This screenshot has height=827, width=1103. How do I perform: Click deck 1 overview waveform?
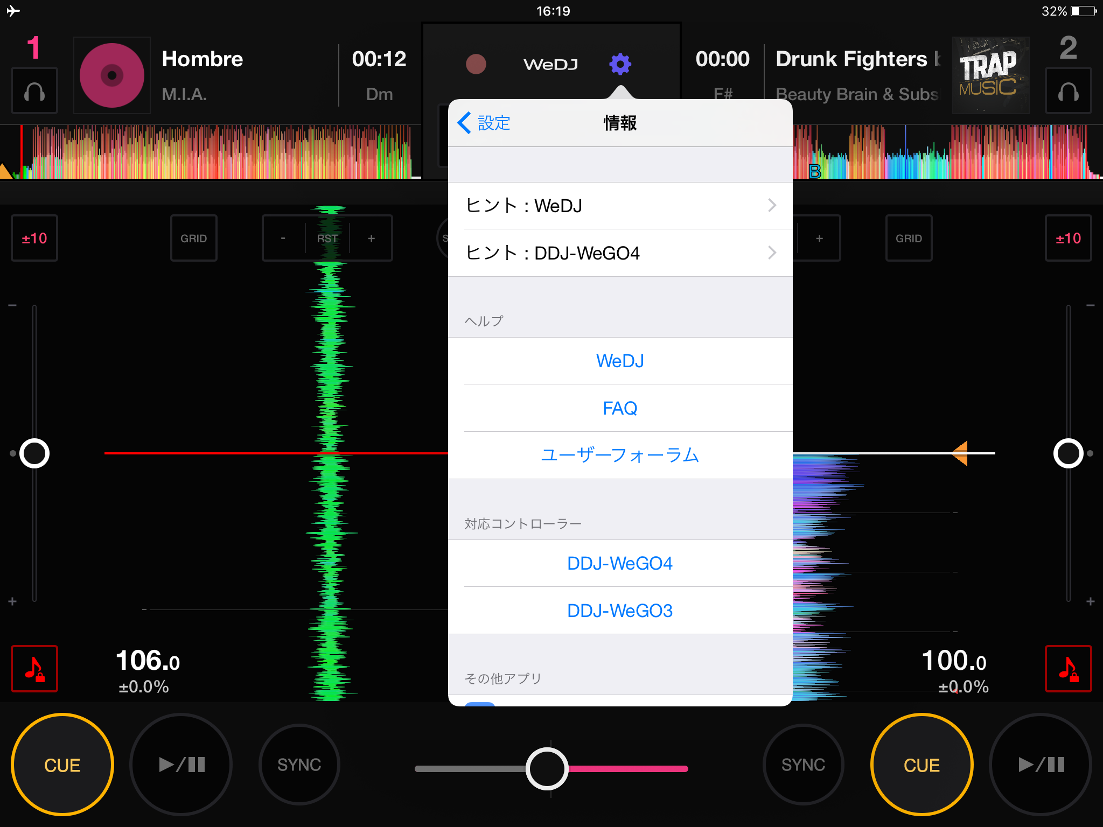click(211, 152)
